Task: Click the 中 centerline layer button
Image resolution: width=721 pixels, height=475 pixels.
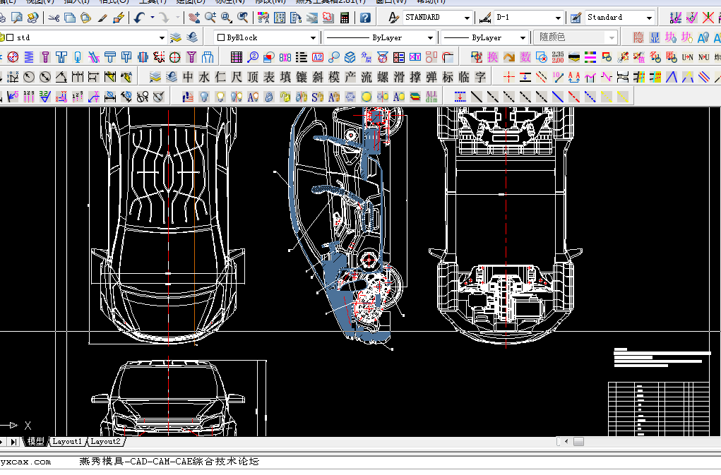Action: pyautogui.click(x=188, y=77)
